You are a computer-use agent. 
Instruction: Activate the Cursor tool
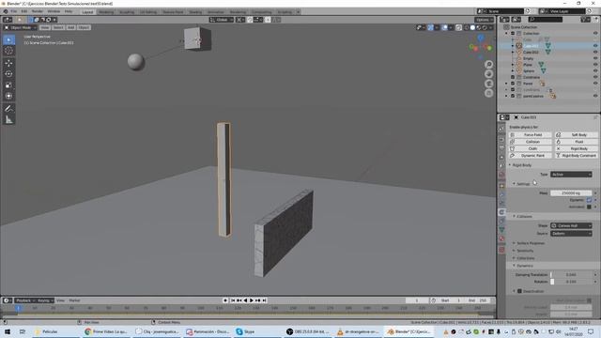tap(8, 51)
